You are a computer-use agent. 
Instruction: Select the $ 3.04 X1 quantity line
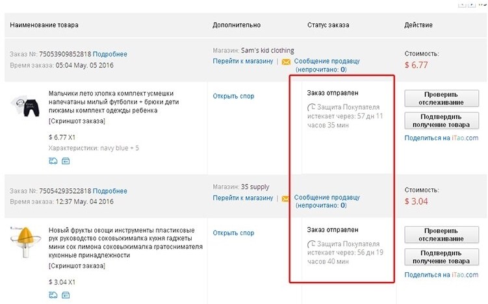pos(62,282)
